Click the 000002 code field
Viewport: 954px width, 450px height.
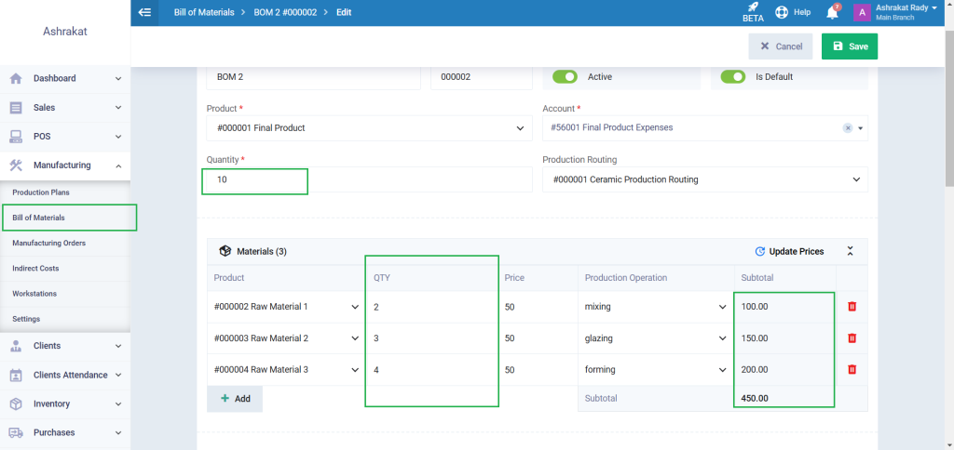tap(482, 77)
